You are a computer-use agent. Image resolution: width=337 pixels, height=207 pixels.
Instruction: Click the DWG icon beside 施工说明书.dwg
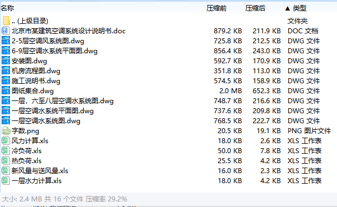point(6,80)
